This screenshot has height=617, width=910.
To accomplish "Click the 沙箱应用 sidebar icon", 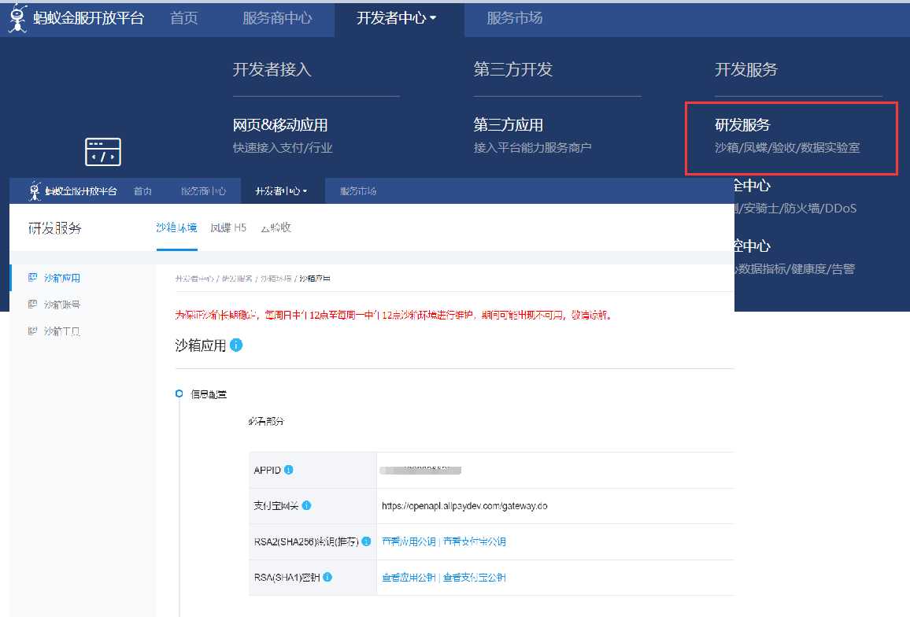I will point(32,278).
